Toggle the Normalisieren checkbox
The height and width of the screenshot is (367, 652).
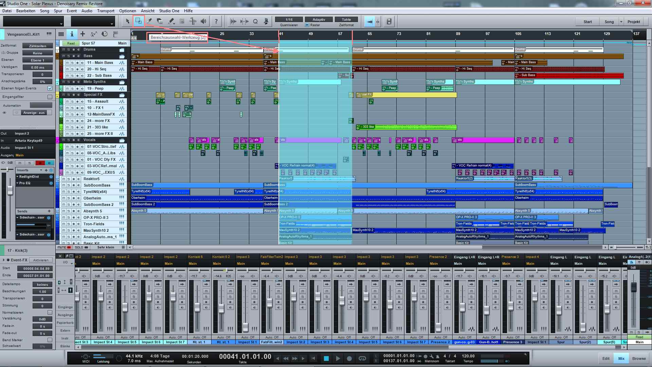pyautogui.click(x=50, y=312)
